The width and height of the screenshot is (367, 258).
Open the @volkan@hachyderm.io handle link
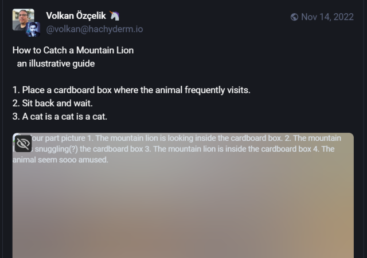[x=95, y=29]
